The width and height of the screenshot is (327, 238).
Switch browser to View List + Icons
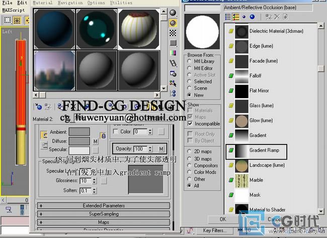[x=235, y=17]
